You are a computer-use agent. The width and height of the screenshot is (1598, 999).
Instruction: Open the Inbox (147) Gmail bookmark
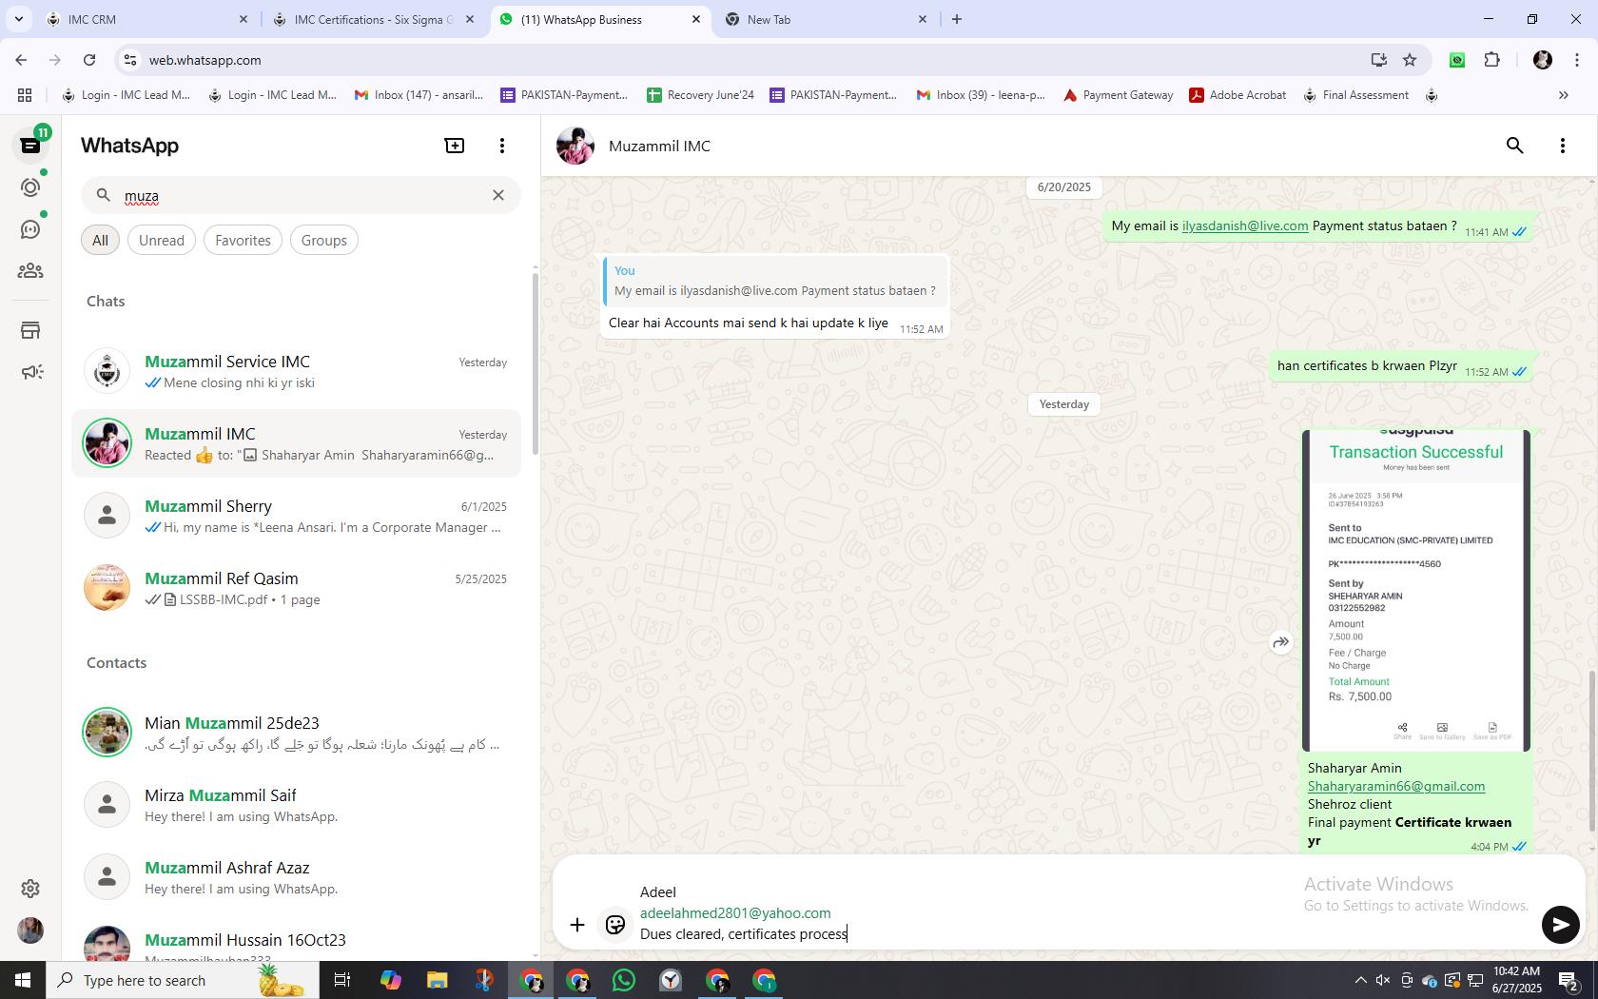(x=419, y=95)
